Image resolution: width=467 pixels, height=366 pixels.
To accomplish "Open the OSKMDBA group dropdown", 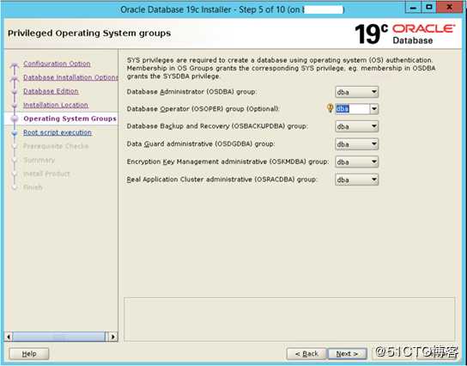I will pyautogui.click(x=357, y=162).
